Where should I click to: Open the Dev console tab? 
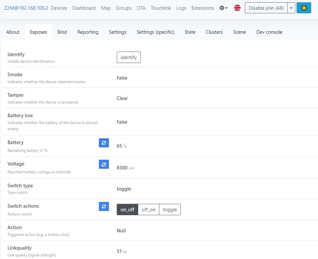(x=269, y=32)
